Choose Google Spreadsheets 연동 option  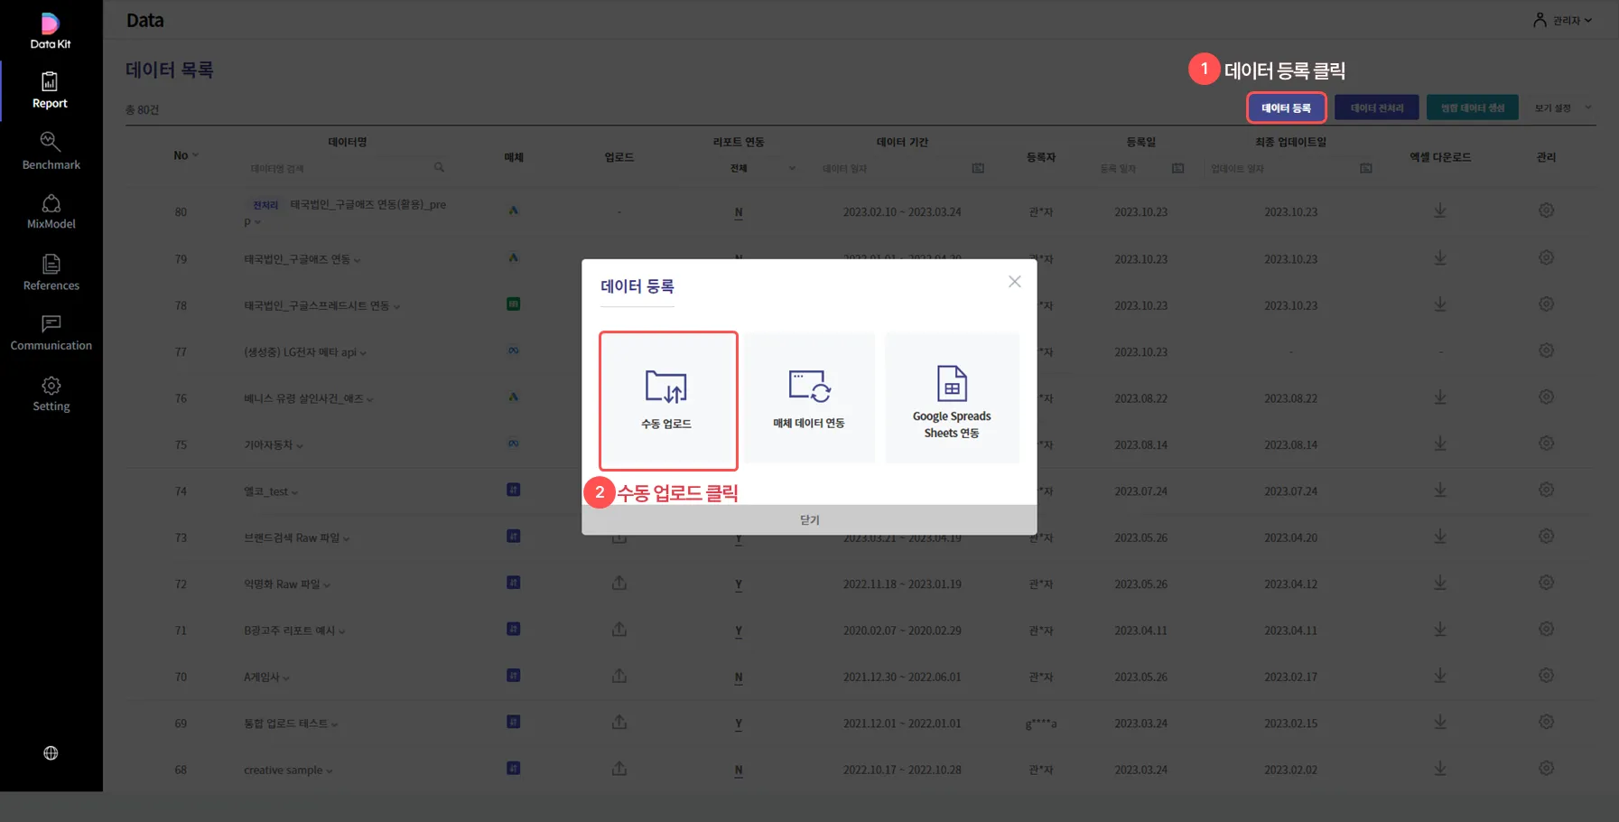pyautogui.click(x=952, y=398)
